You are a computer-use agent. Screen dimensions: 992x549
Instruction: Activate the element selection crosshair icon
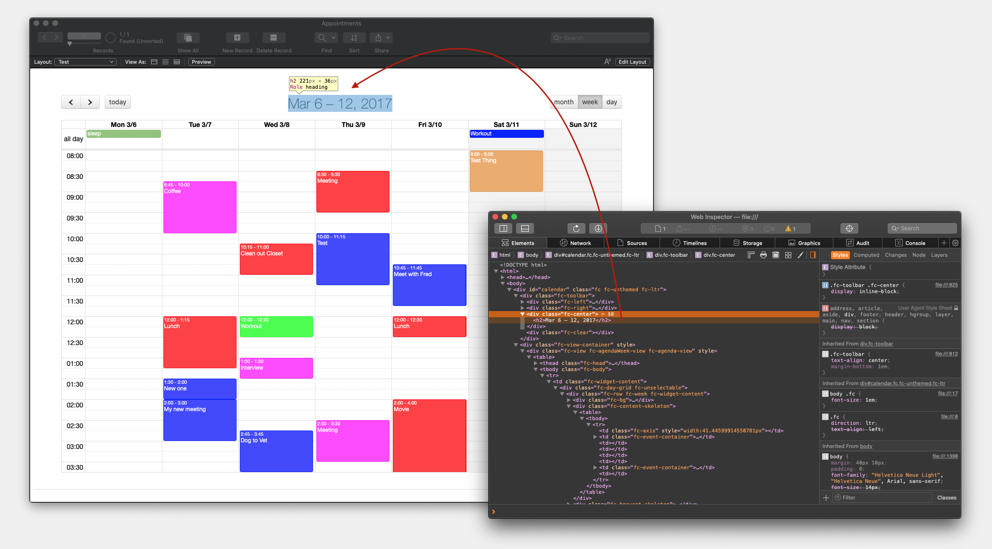pyautogui.click(x=849, y=228)
